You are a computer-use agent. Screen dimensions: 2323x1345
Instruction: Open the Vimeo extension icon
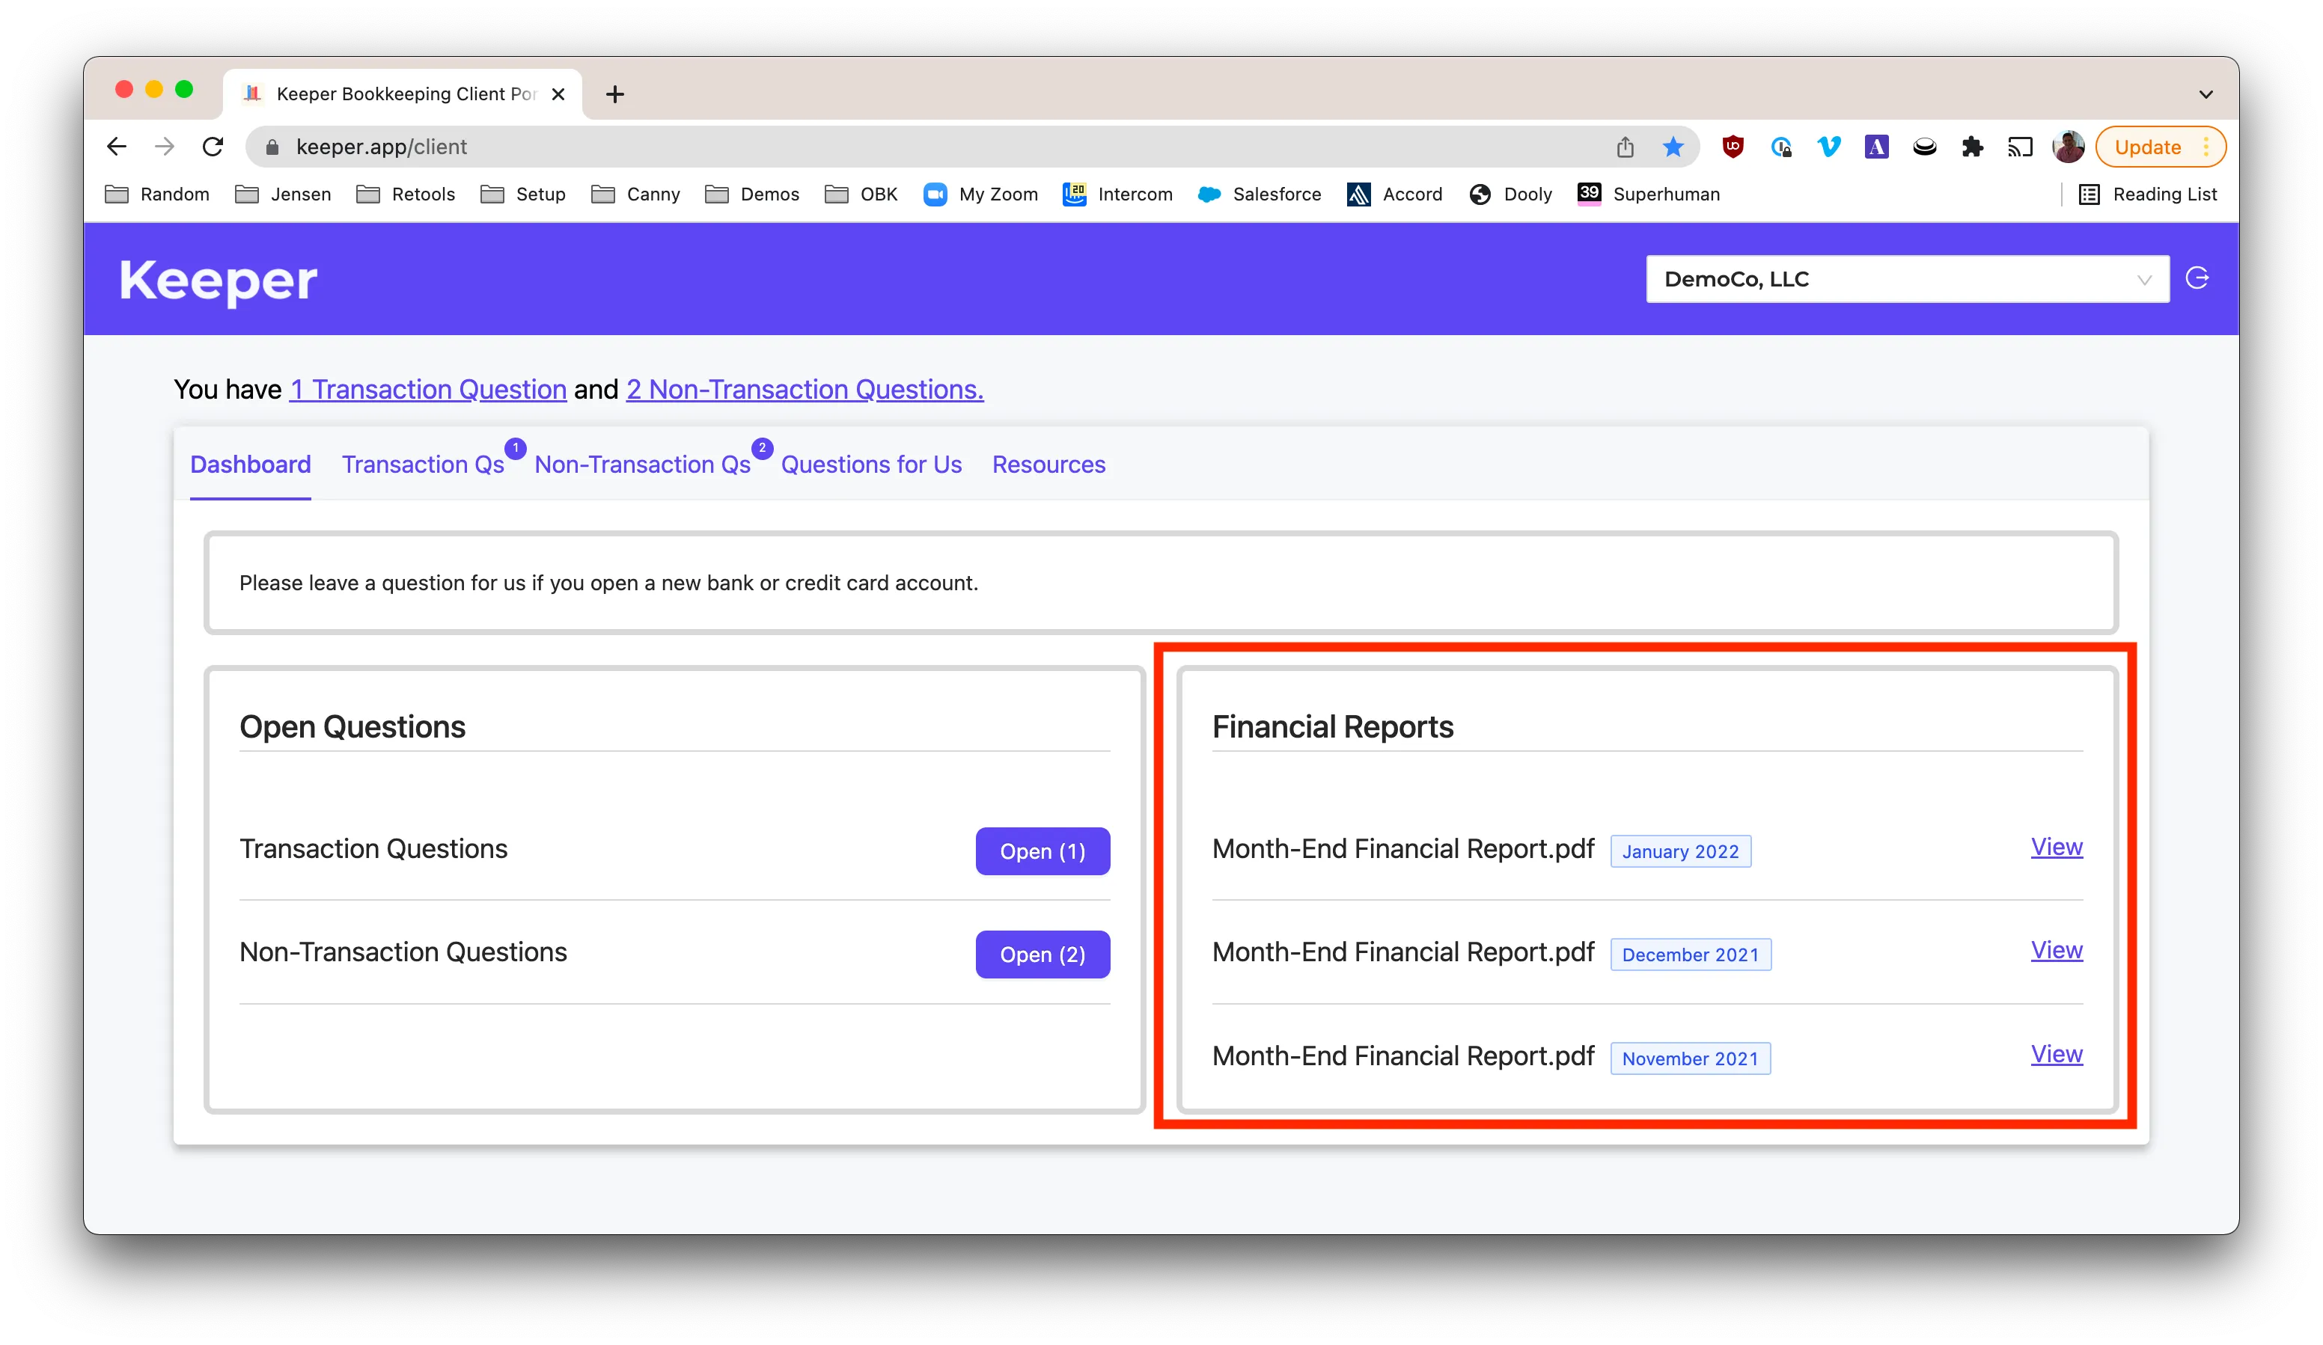point(1828,147)
